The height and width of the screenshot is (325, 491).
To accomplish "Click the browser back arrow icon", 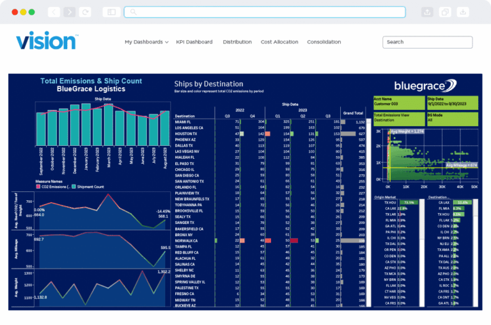I will point(54,12).
